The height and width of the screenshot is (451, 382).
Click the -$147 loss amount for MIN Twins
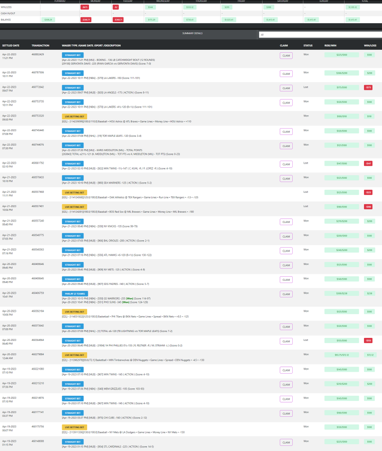tap(368, 163)
